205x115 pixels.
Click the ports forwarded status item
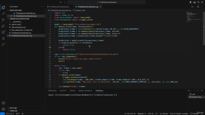18,114
